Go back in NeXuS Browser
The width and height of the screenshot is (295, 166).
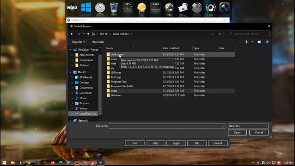click(72, 34)
